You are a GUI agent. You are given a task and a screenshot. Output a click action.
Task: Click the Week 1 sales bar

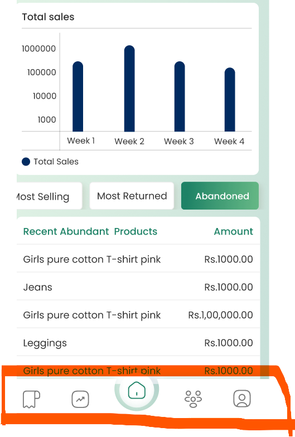pyautogui.click(x=78, y=96)
